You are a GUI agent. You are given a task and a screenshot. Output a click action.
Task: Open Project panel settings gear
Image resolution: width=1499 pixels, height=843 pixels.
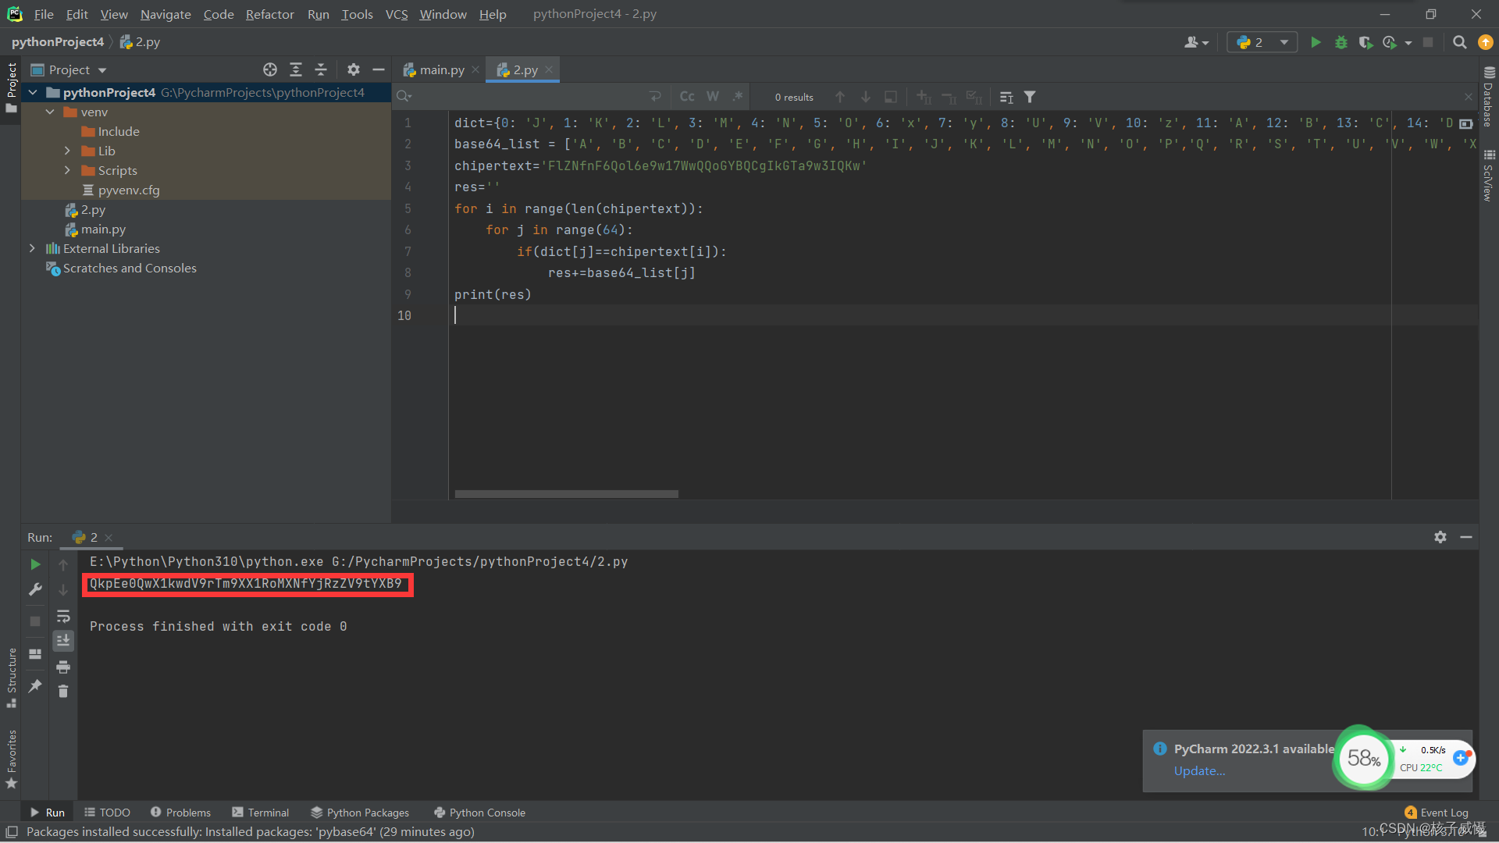click(353, 69)
